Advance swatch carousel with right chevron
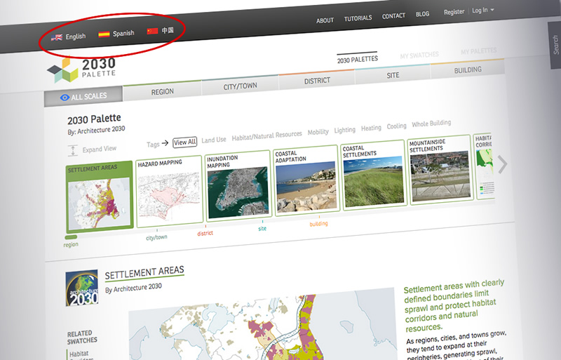The image size is (561, 360). tap(503, 165)
